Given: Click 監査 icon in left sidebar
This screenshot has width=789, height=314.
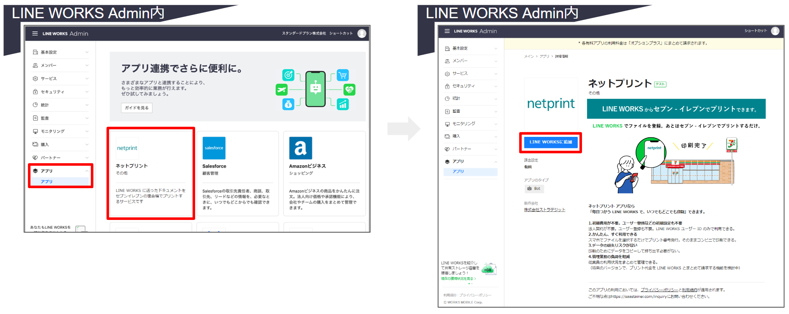Looking at the screenshot, I should 35,118.
